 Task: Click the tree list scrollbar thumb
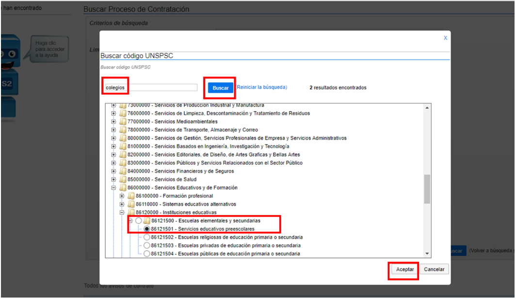click(427, 189)
